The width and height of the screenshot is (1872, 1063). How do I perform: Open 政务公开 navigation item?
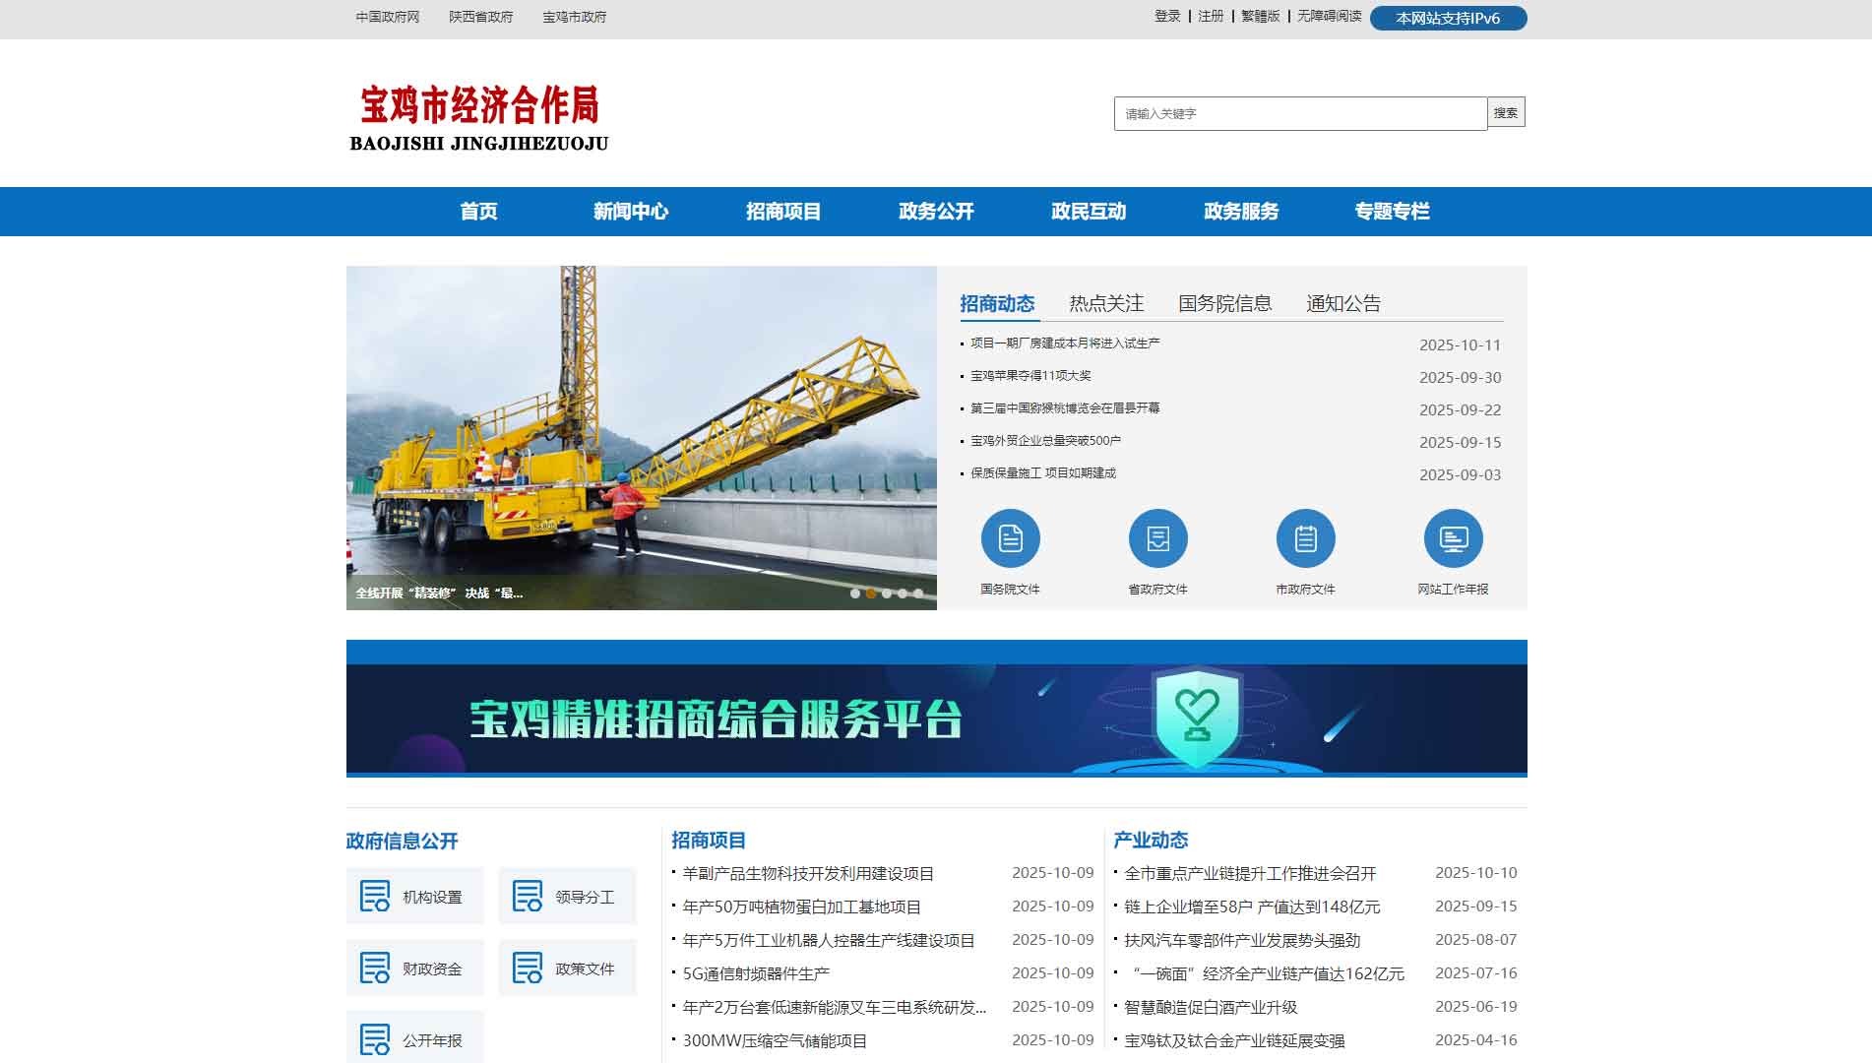(x=936, y=212)
